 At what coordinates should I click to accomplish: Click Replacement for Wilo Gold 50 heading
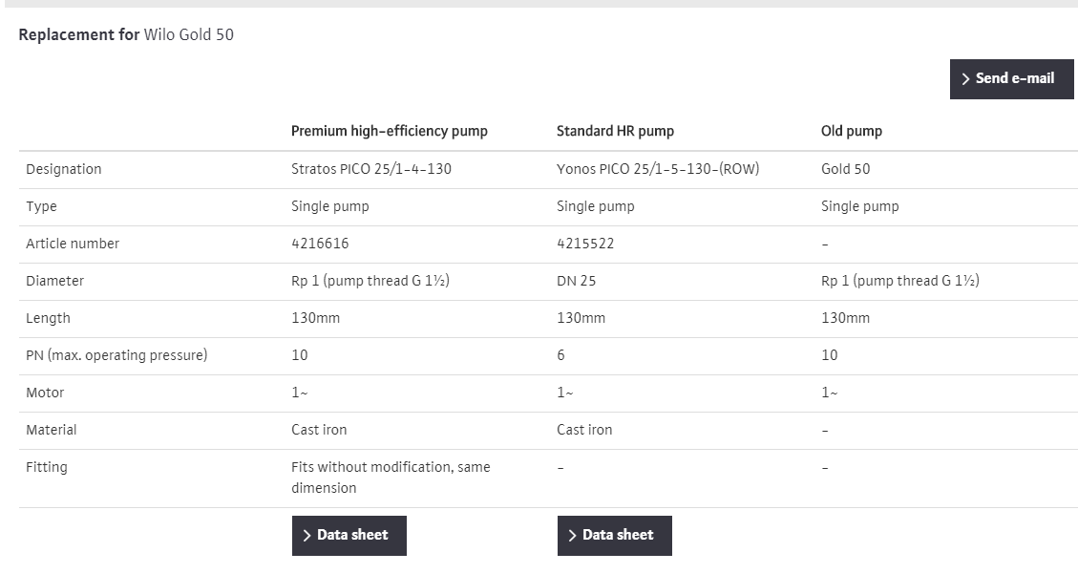coord(126,35)
